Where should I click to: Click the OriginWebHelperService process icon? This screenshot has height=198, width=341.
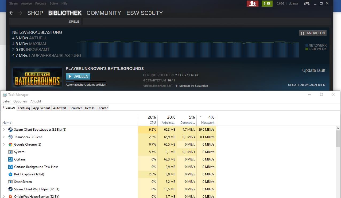[x=10, y=196]
